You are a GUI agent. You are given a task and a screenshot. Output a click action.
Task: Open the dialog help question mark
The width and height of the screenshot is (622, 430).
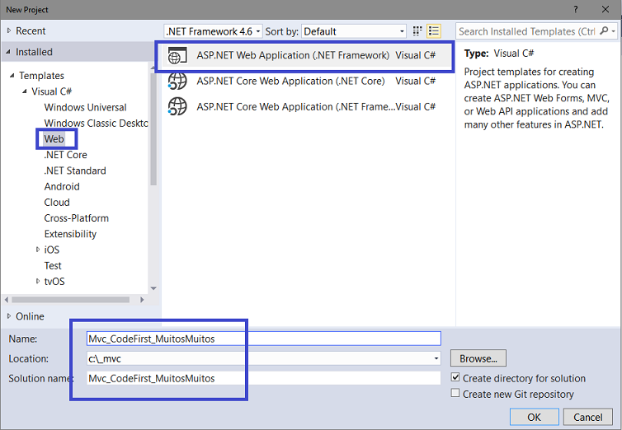point(576,10)
